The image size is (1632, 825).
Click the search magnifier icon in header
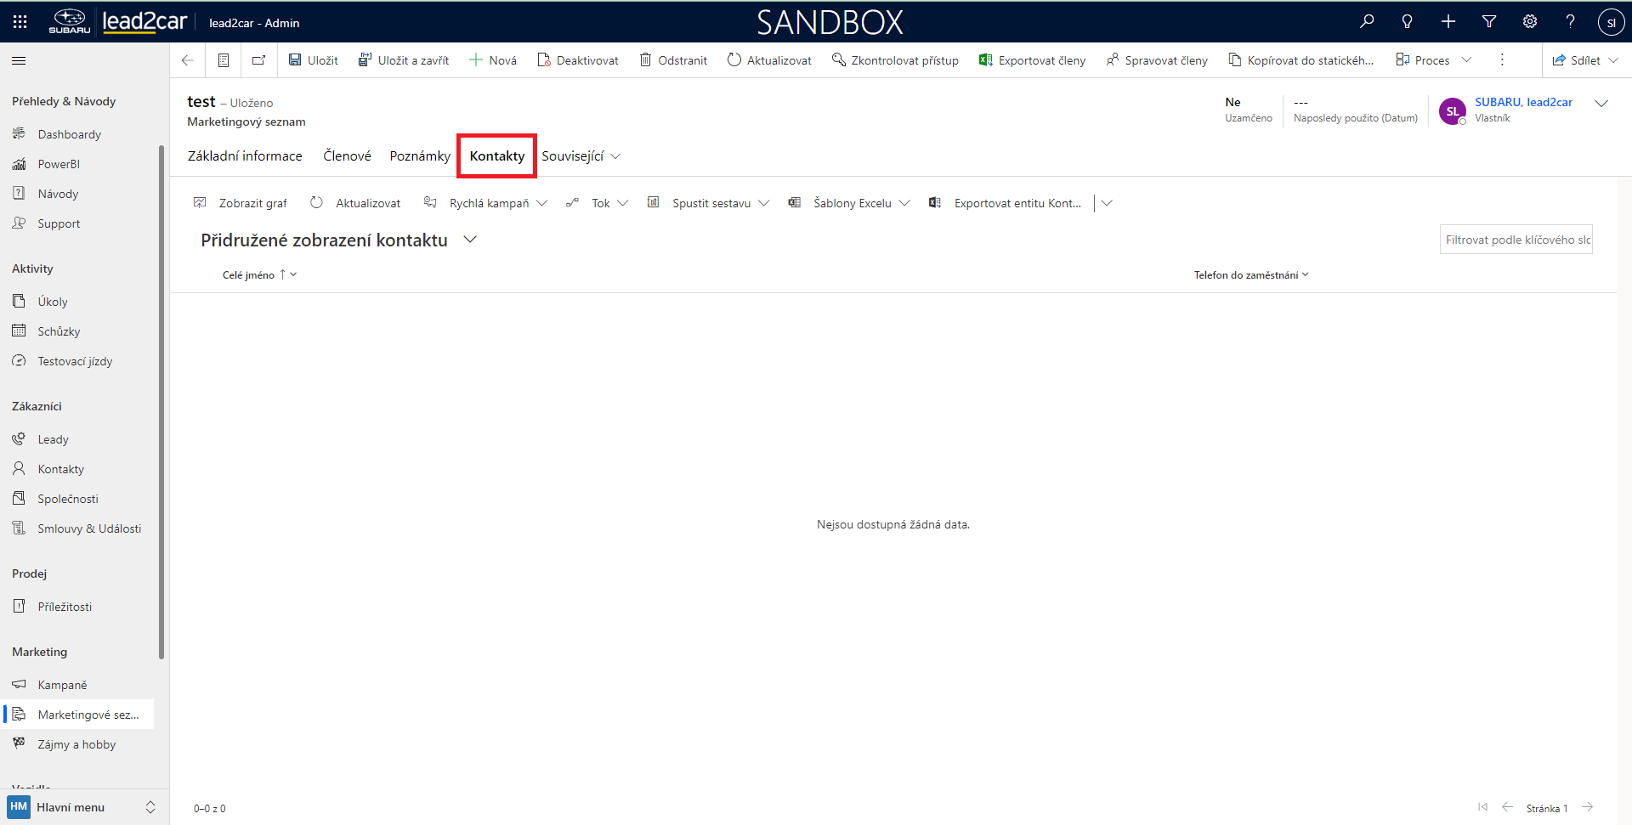click(x=1367, y=22)
